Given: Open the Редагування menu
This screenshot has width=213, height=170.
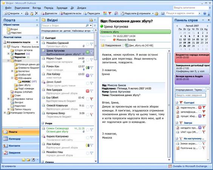Looking at the screenshot, I should 22,8.
